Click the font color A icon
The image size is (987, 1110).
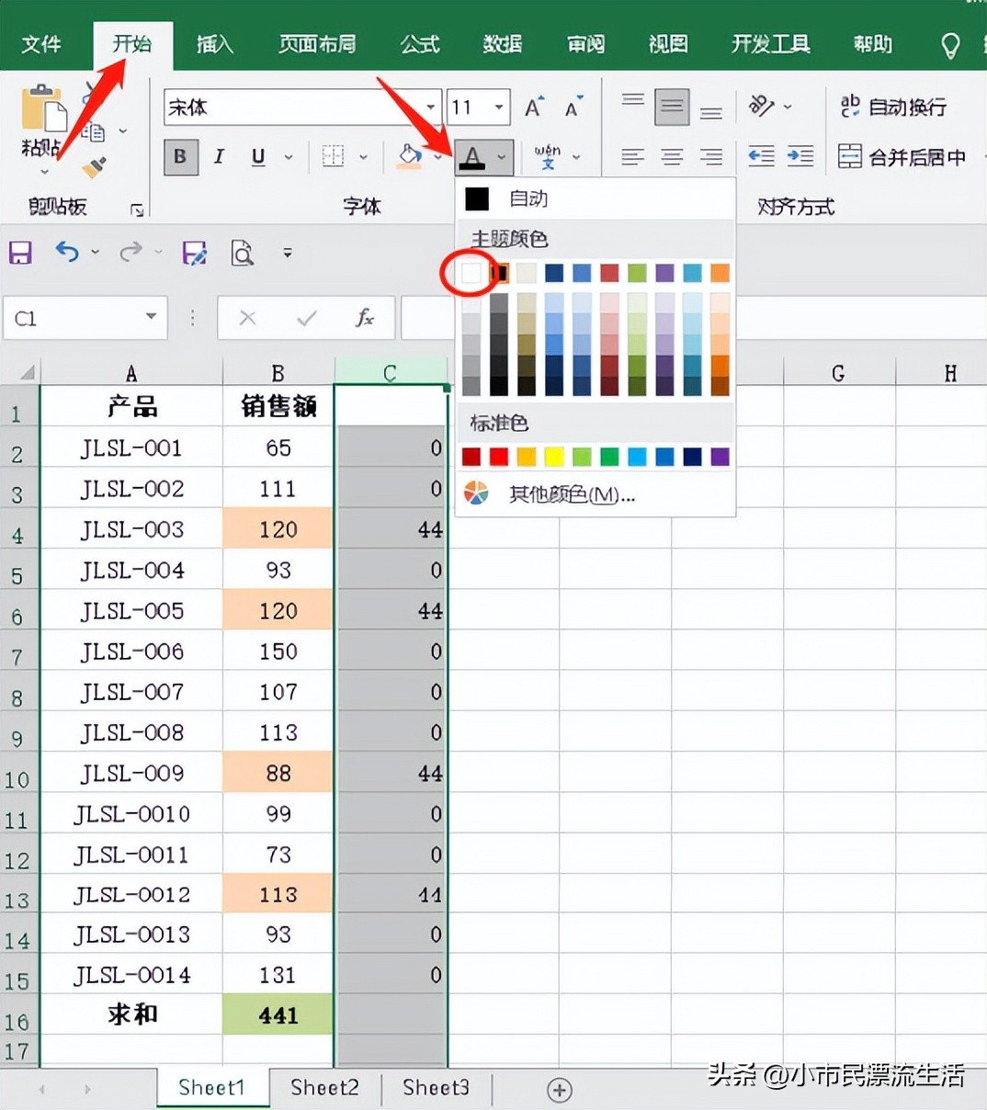point(472,157)
